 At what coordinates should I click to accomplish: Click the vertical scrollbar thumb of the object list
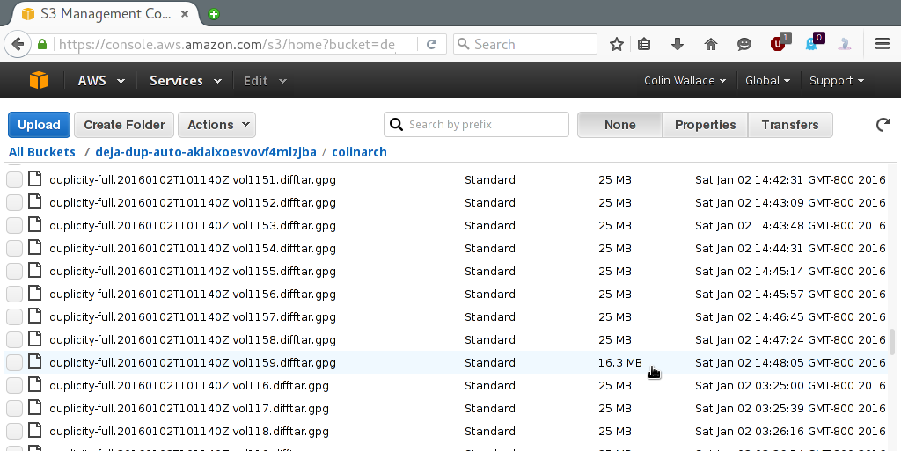point(892,342)
